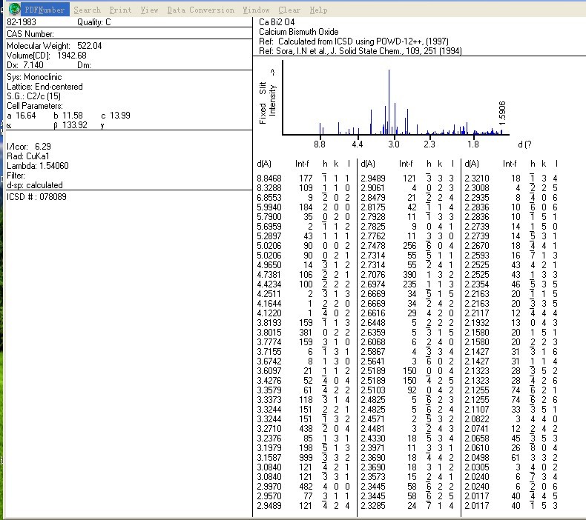This screenshot has height=520, width=586.
Task: Open the PDFNumber menu
Action: click(46, 10)
